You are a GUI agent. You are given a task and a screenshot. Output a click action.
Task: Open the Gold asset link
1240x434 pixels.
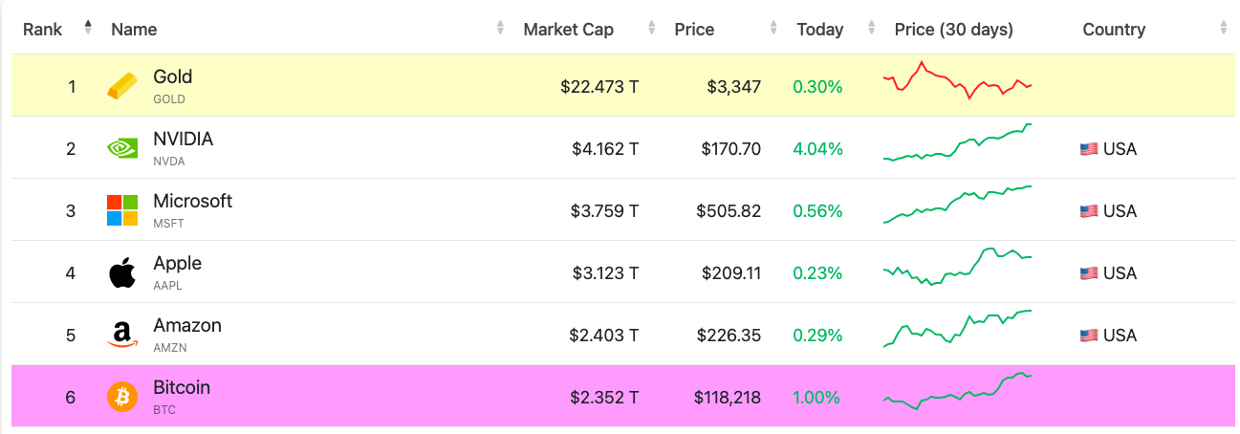point(173,76)
